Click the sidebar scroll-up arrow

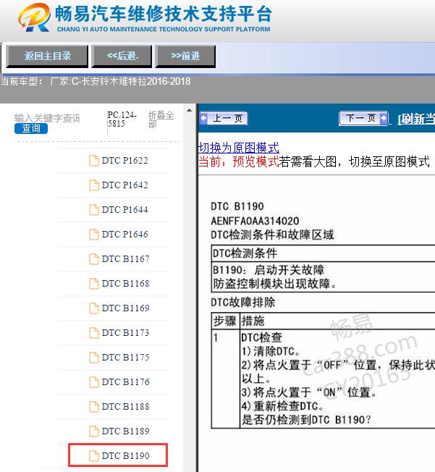pyautogui.click(x=189, y=111)
